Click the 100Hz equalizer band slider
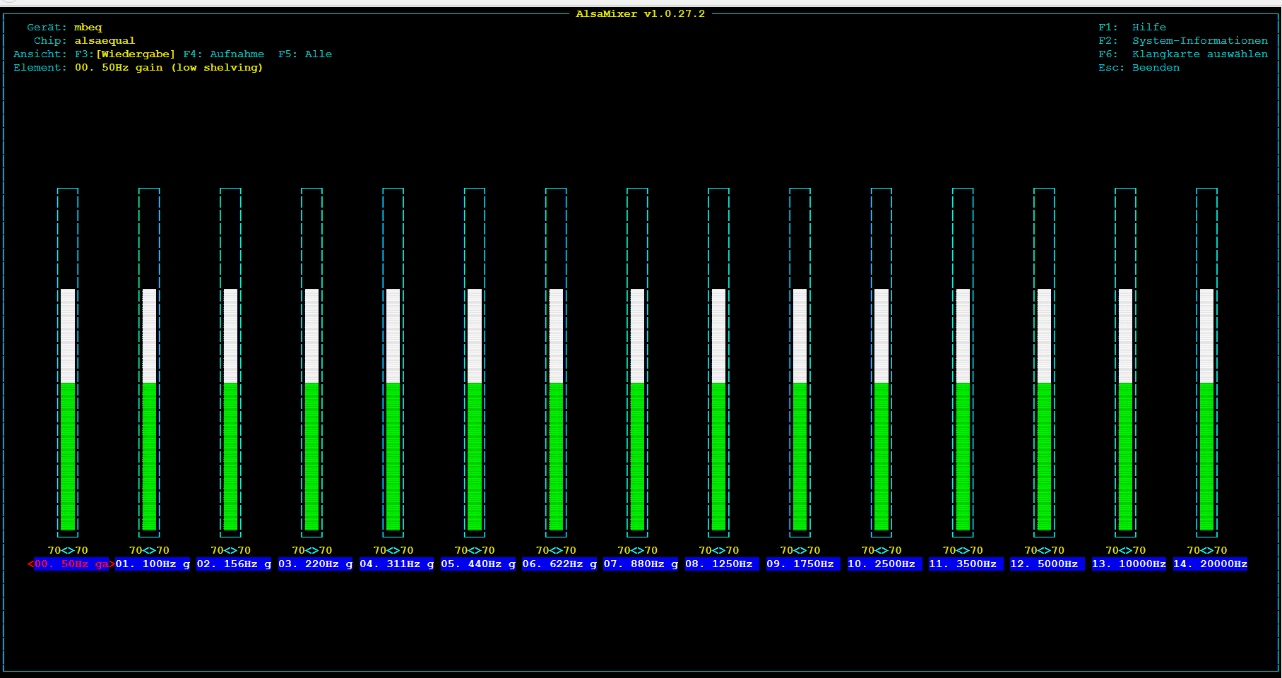The width and height of the screenshot is (1282, 678). pyautogui.click(x=149, y=362)
